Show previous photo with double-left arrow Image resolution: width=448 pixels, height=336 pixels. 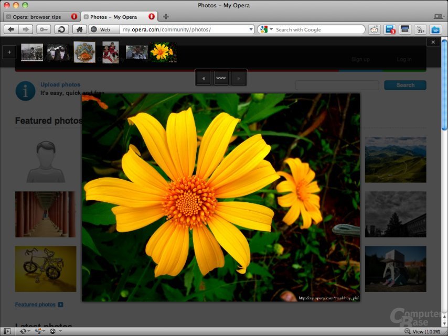tap(204, 78)
